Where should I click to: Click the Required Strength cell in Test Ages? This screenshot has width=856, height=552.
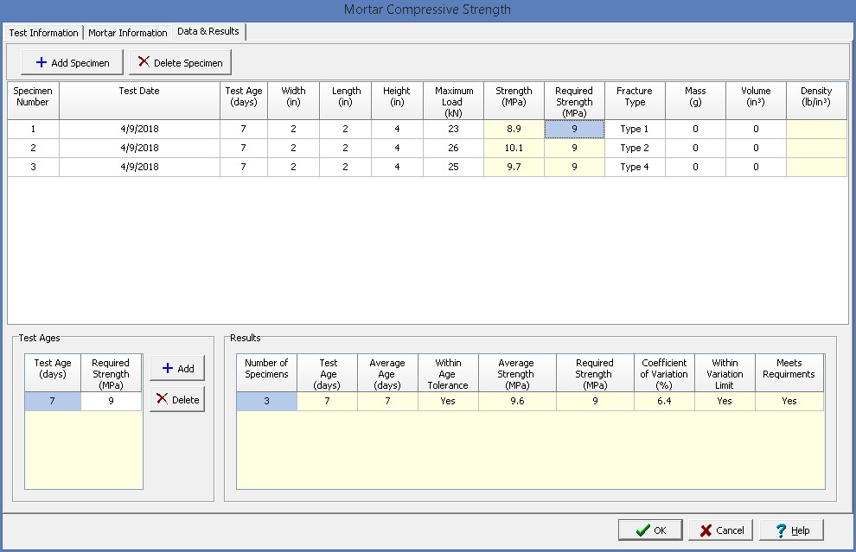pyautogui.click(x=111, y=401)
